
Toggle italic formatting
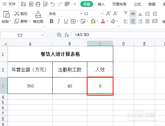59,21
